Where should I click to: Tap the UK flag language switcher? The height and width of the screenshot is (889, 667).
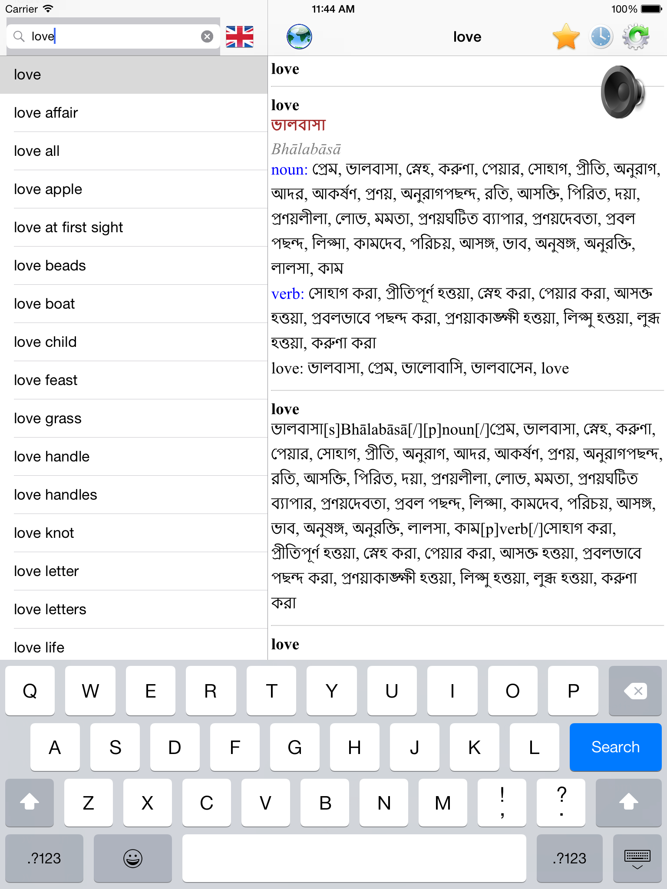(240, 37)
